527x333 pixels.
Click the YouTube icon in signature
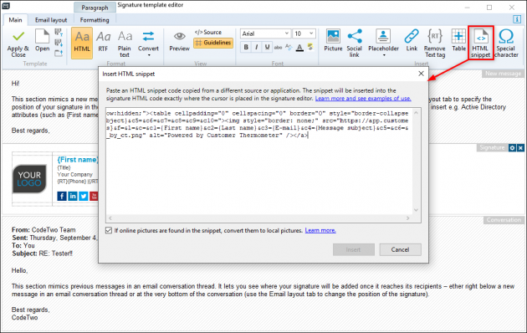94,196
